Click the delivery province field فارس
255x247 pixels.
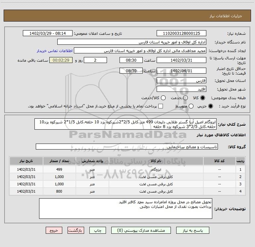click(x=181, y=80)
